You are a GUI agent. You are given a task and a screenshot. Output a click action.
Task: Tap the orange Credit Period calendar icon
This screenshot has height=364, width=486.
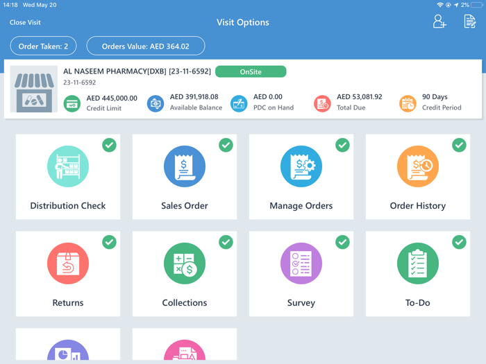tap(408, 103)
